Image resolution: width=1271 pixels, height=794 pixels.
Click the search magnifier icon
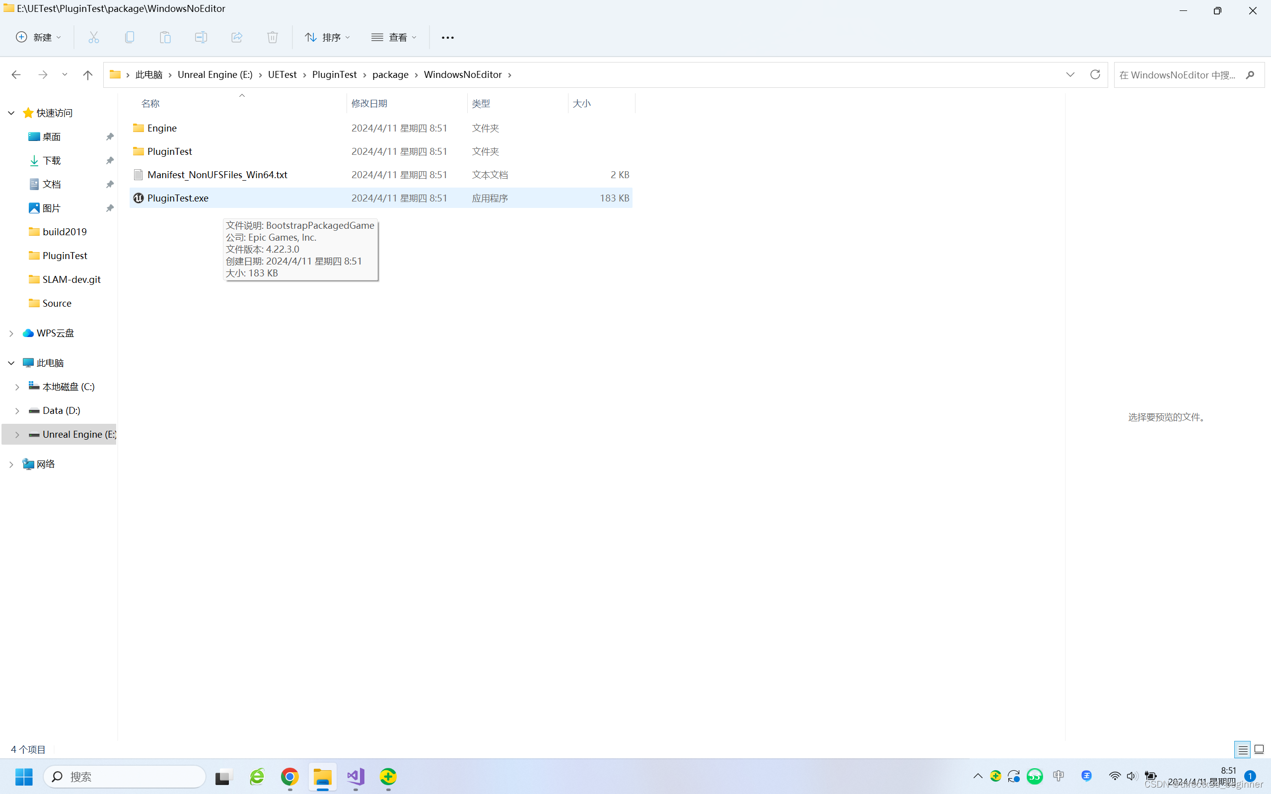click(x=1250, y=74)
